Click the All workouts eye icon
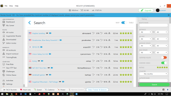 [4, 50]
